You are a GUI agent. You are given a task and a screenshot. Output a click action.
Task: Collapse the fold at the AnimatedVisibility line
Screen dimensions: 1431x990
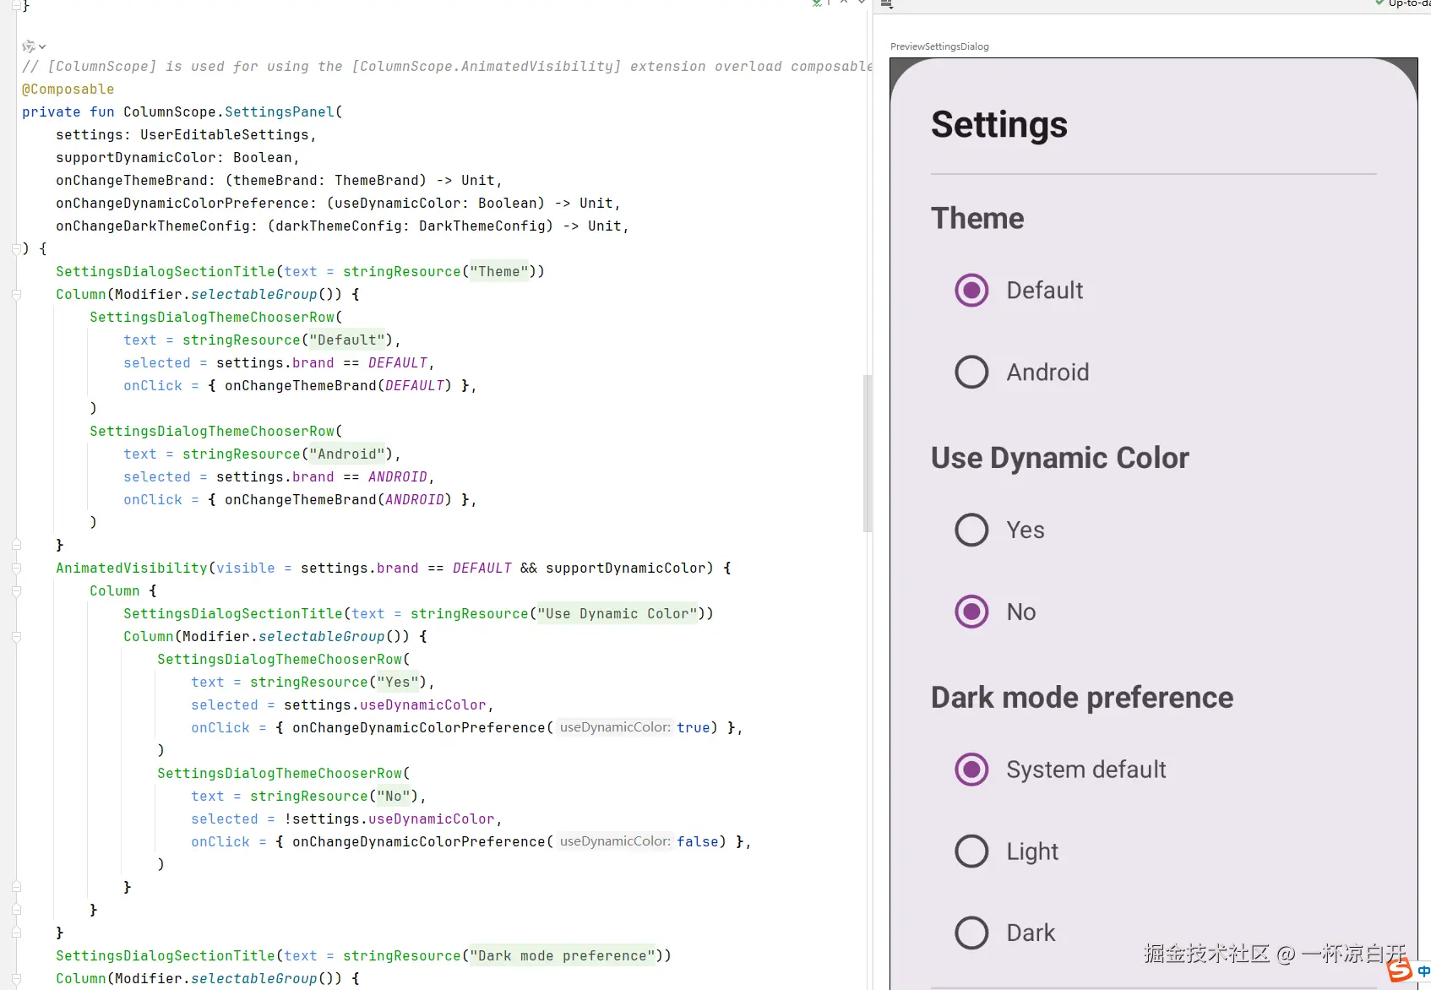(x=16, y=568)
